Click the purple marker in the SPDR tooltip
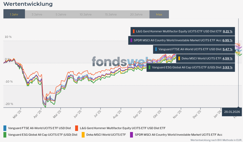This screenshot has width=243, height=142. [131, 40]
